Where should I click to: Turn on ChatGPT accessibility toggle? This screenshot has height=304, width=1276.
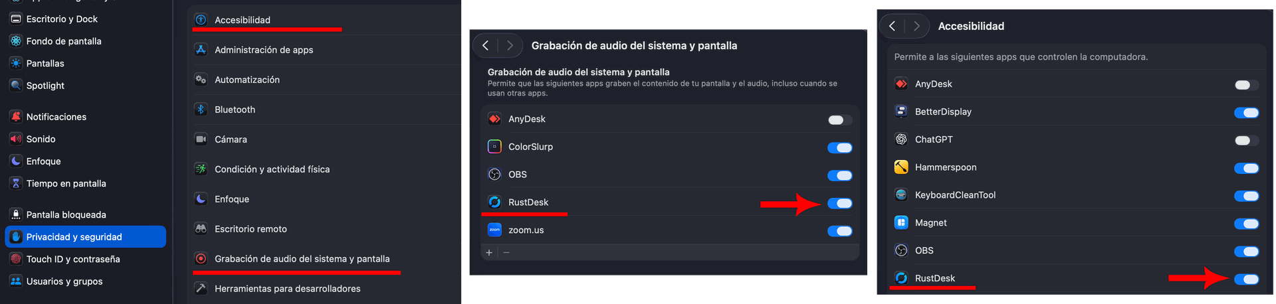tap(1246, 141)
